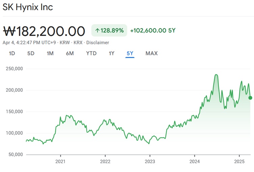Switch to the 5D range tab

pyautogui.click(x=31, y=53)
